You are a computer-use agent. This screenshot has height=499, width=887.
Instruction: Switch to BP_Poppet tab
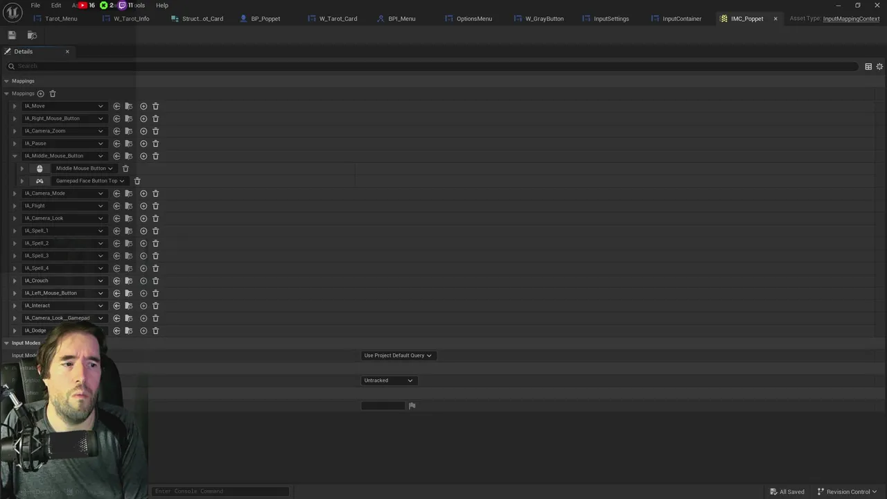265,19
